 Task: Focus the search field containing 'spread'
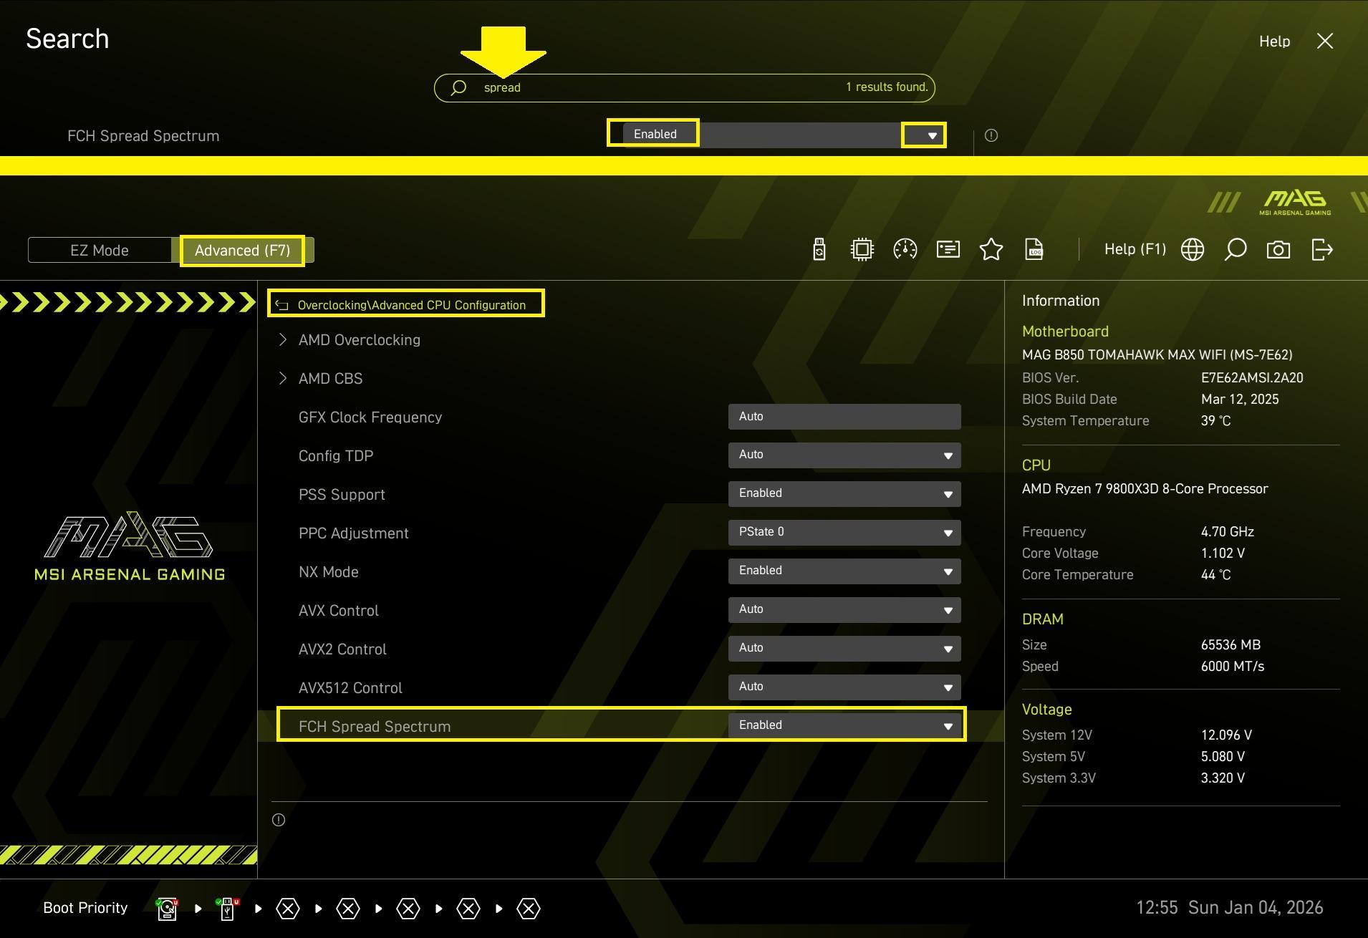click(x=684, y=87)
